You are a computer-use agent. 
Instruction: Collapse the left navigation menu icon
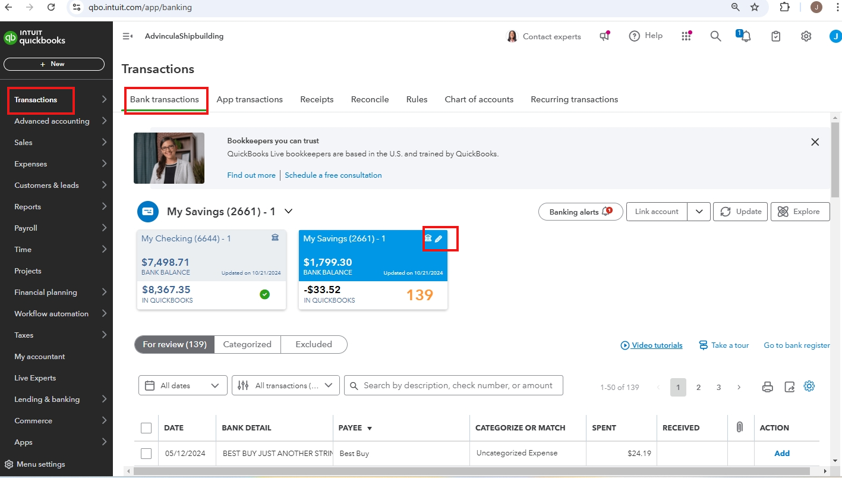127,36
